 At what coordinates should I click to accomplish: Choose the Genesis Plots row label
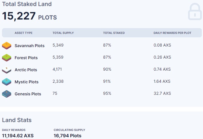tap(28, 94)
